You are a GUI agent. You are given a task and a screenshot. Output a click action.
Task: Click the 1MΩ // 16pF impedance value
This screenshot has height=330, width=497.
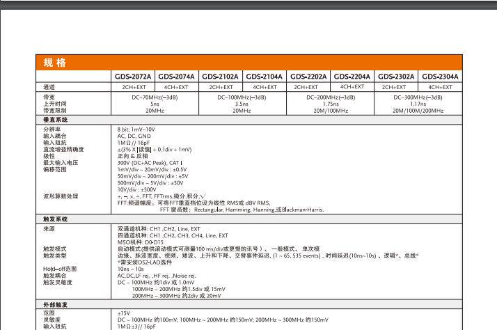pyautogui.click(x=134, y=143)
